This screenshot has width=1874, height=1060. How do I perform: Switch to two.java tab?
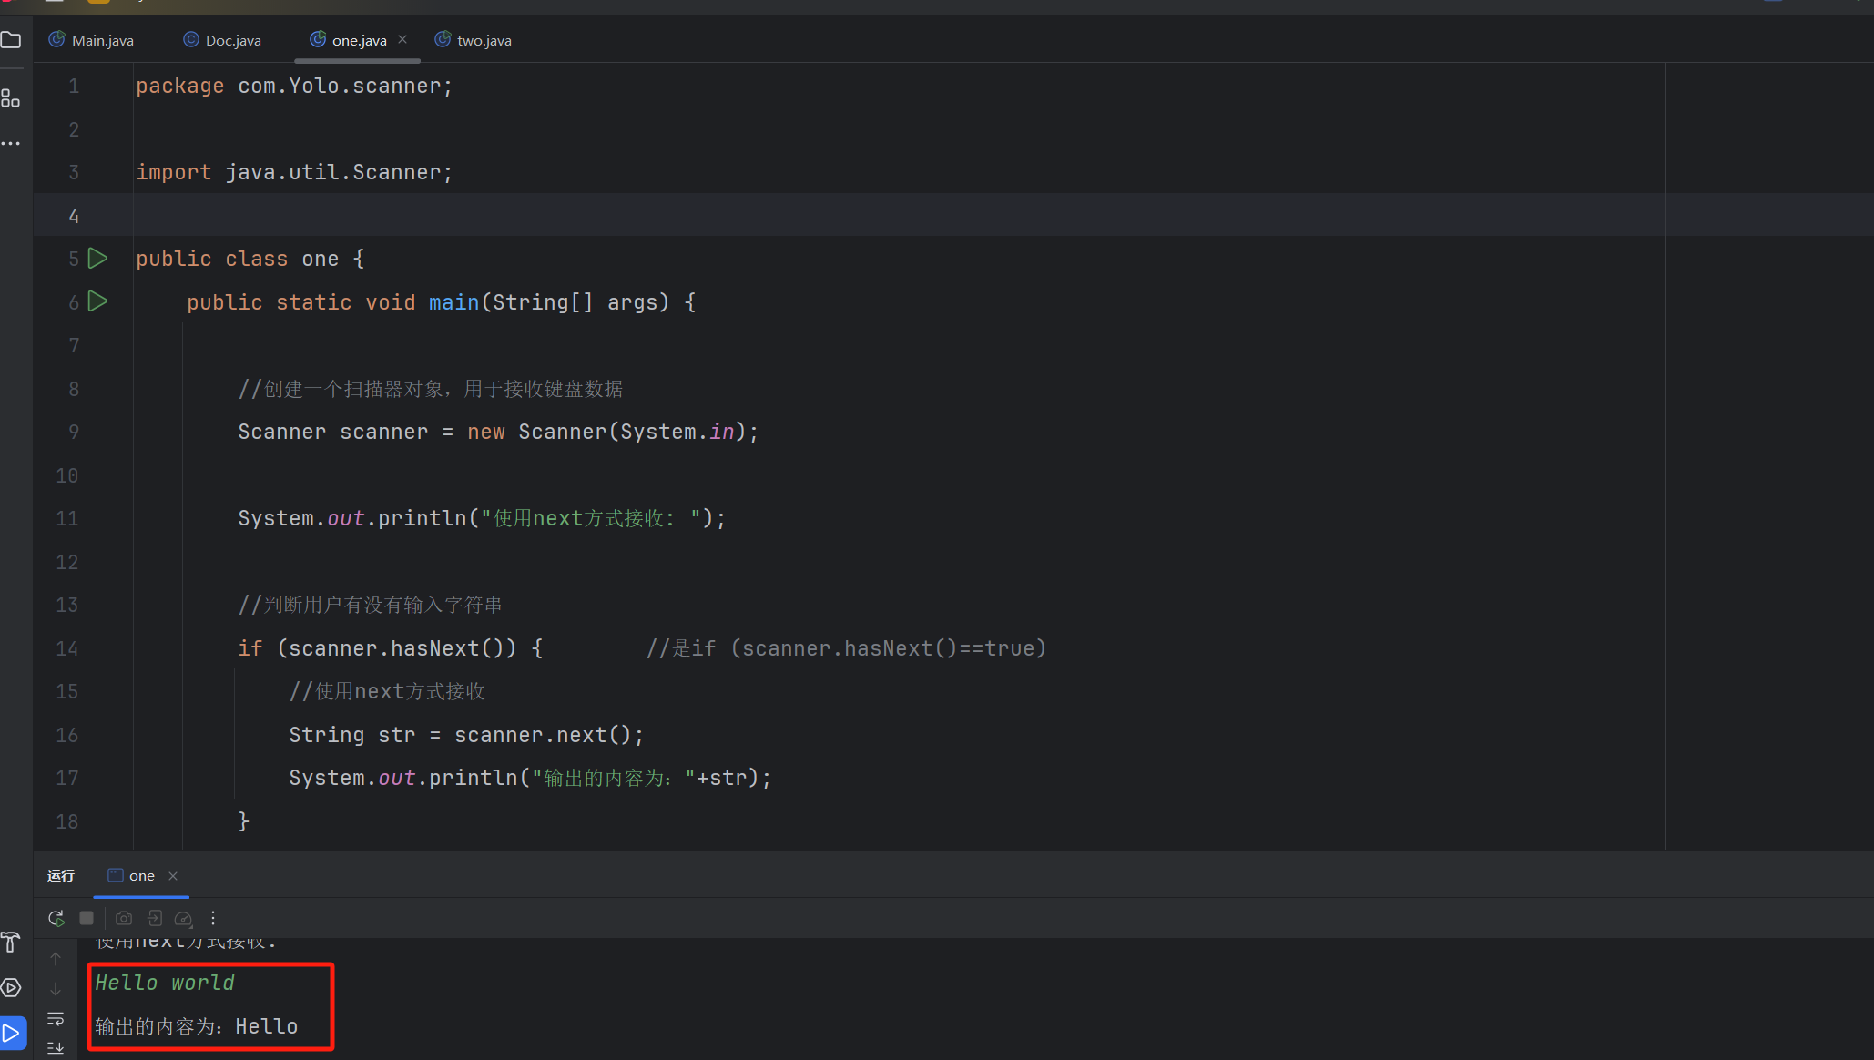click(474, 40)
